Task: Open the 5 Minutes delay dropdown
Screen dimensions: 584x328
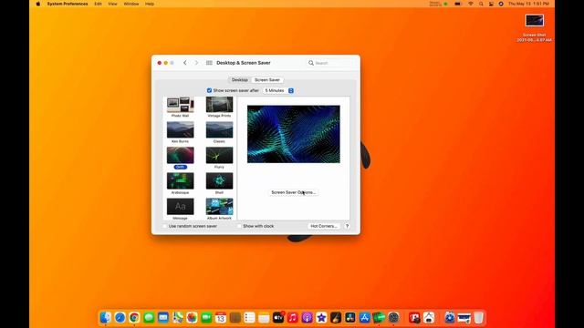Action: coord(278,90)
